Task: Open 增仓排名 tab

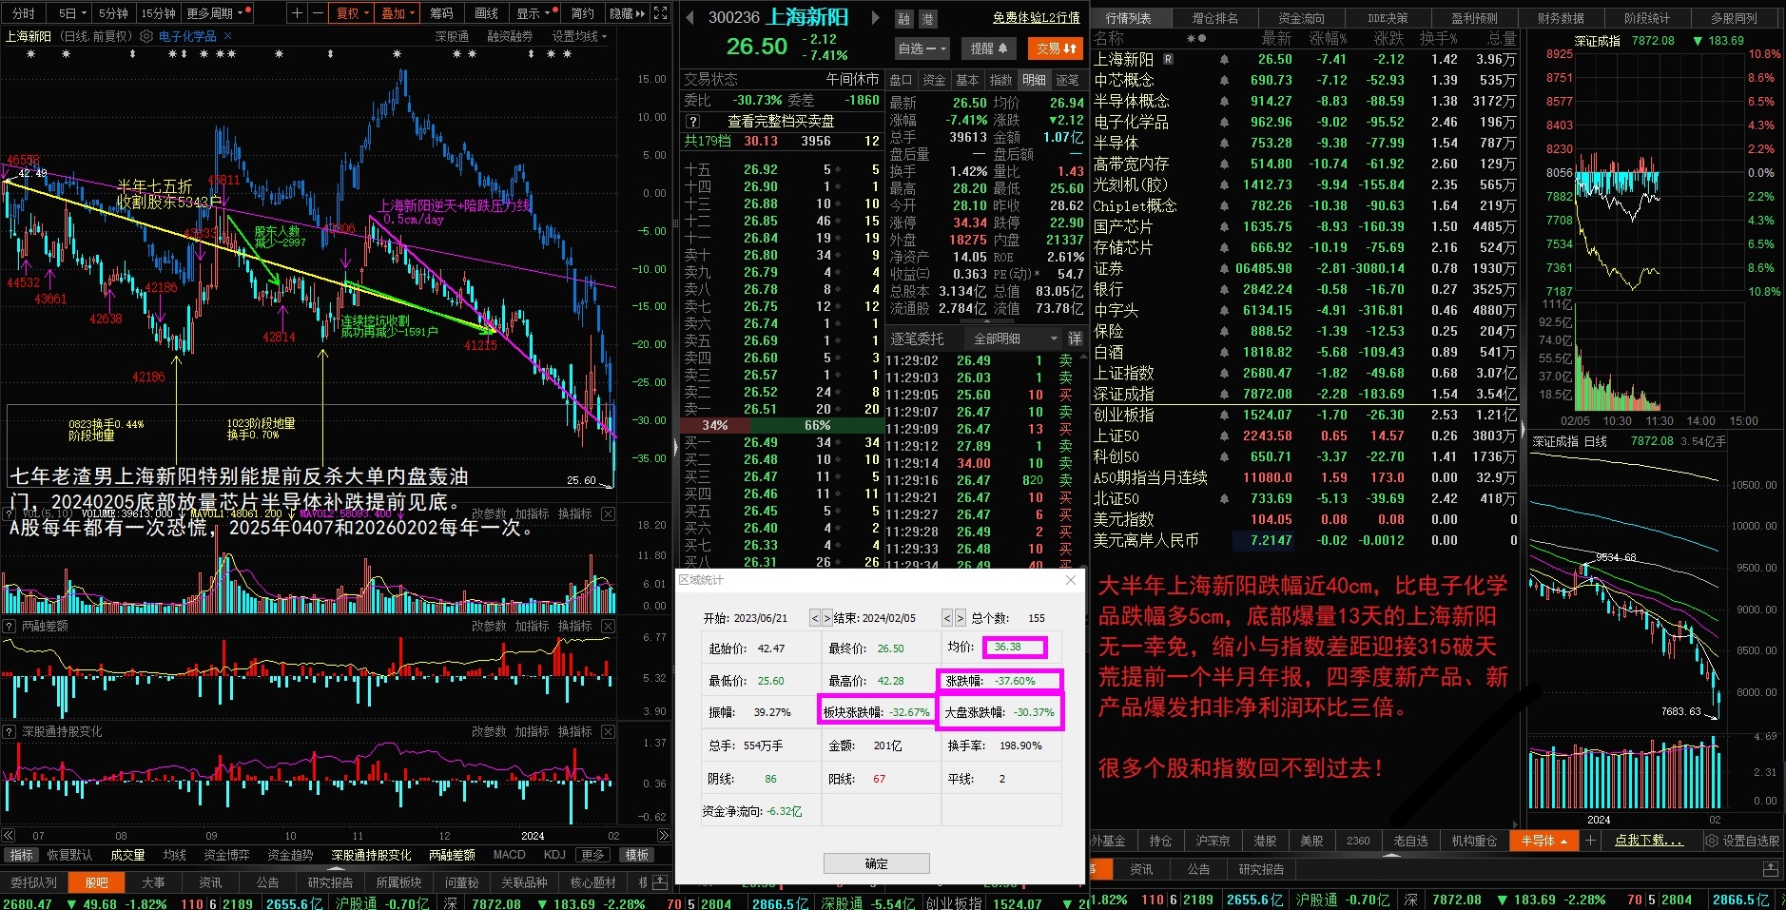Action: point(1214,17)
